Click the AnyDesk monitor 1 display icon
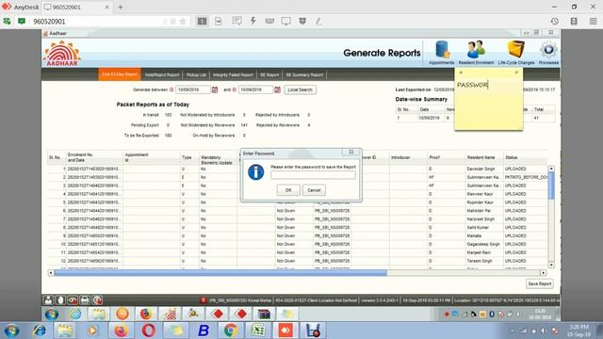The height and width of the screenshot is (339, 603). (x=202, y=21)
